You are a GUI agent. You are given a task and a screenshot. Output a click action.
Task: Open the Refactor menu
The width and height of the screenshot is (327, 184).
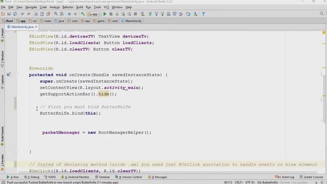(68, 7)
